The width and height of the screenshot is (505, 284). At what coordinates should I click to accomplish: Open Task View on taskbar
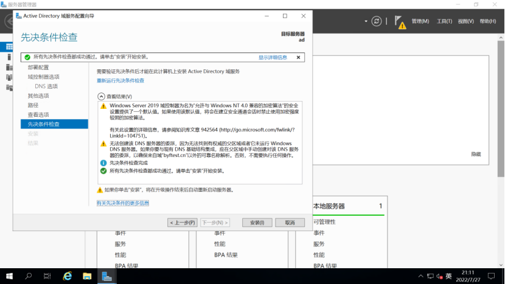[x=47, y=276]
